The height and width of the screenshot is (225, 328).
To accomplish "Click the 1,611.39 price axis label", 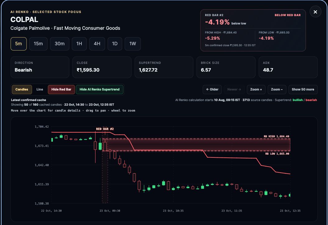I will [x=42, y=184].
